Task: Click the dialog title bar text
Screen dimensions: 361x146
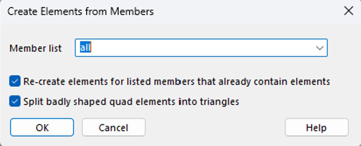Action: click(81, 11)
